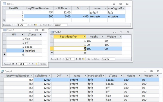Viewport: 163px width, 102px height.
Task: Go to first record in Table1 navigator
Action: [x=13, y=25]
